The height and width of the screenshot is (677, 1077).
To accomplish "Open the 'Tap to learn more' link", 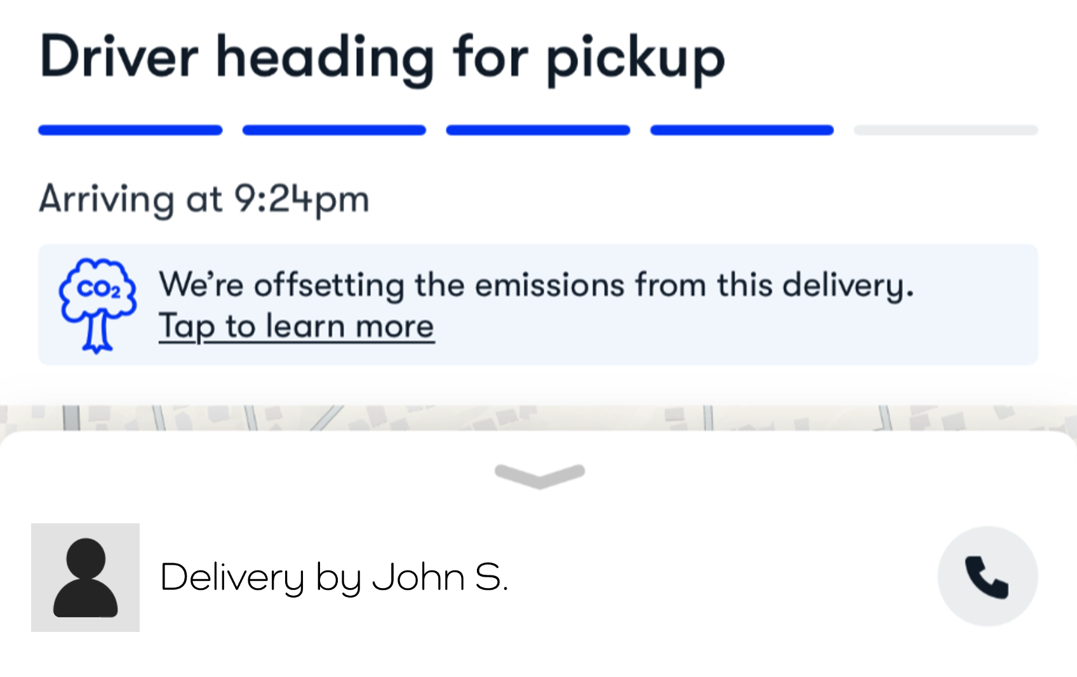I will pos(296,327).
